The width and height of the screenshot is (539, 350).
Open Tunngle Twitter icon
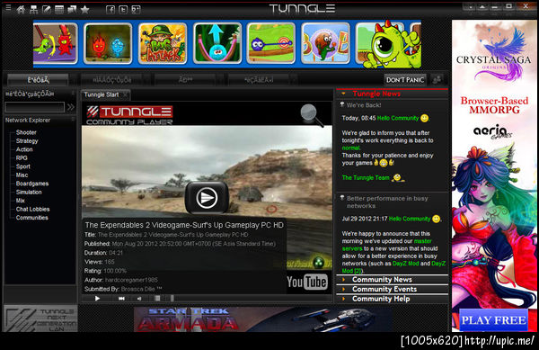(123, 10)
